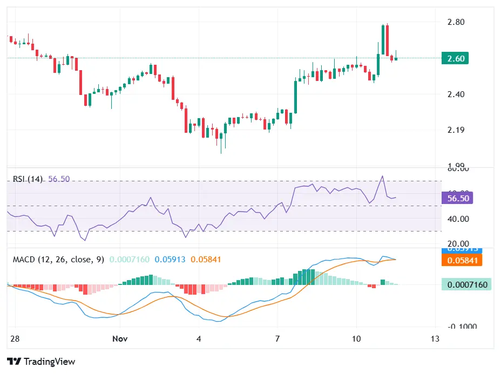501x374 pixels.
Task: Select the green 2.60 price label badge
Action: coord(454,58)
